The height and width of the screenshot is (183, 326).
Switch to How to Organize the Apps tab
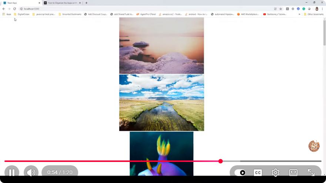pyautogui.click(x=61, y=3)
